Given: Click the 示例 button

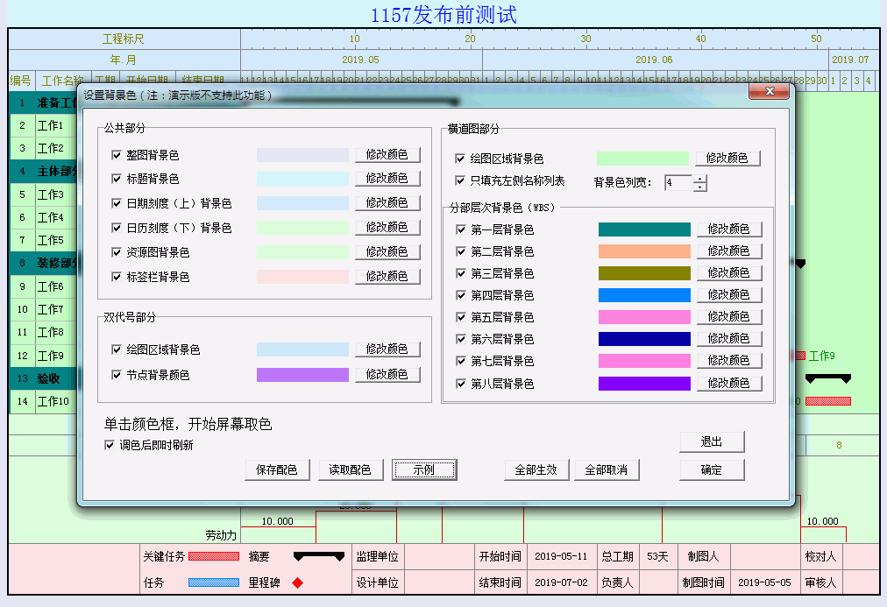Looking at the screenshot, I should click(424, 469).
